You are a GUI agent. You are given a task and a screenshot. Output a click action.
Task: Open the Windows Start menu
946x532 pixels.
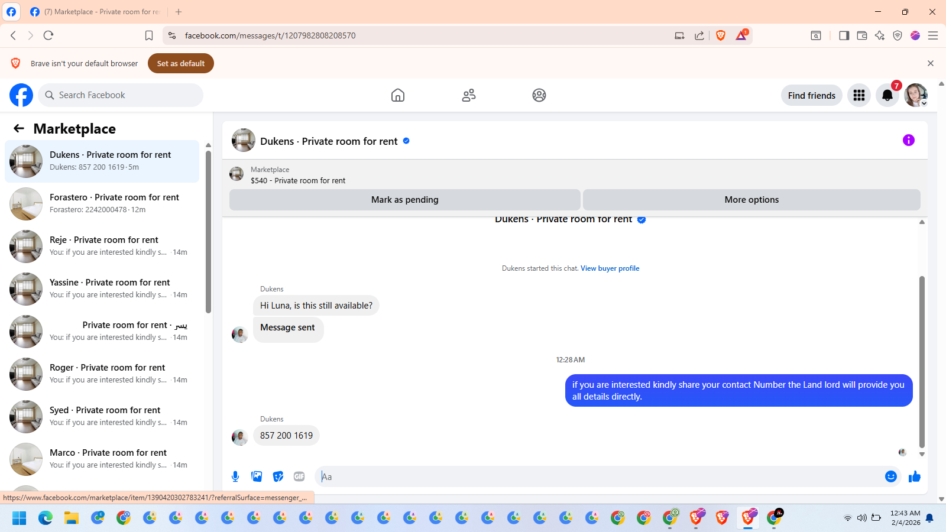tap(20, 518)
